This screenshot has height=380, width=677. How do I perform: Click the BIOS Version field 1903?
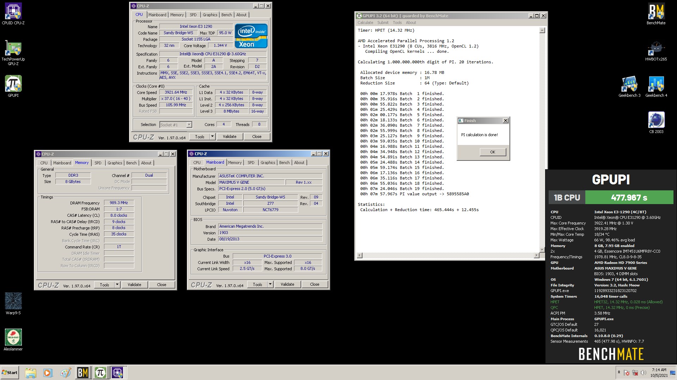pyautogui.click(x=270, y=233)
